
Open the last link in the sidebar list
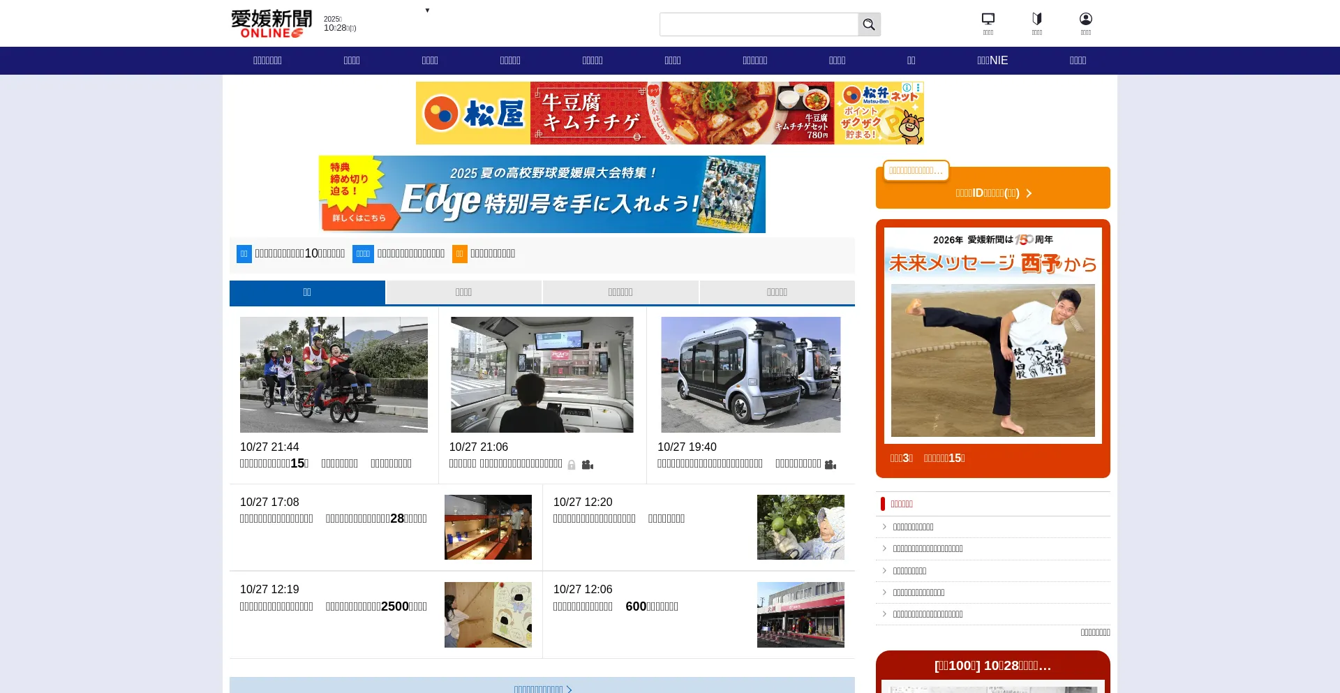(x=928, y=614)
